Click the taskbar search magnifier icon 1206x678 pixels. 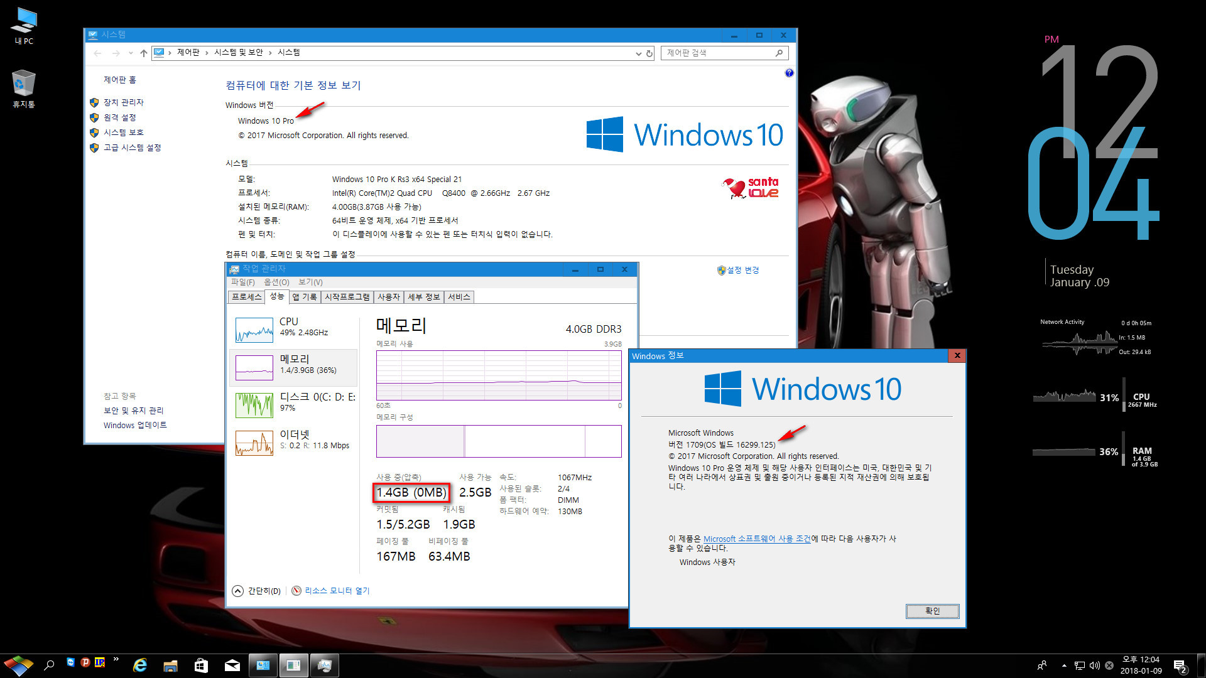point(49,665)
